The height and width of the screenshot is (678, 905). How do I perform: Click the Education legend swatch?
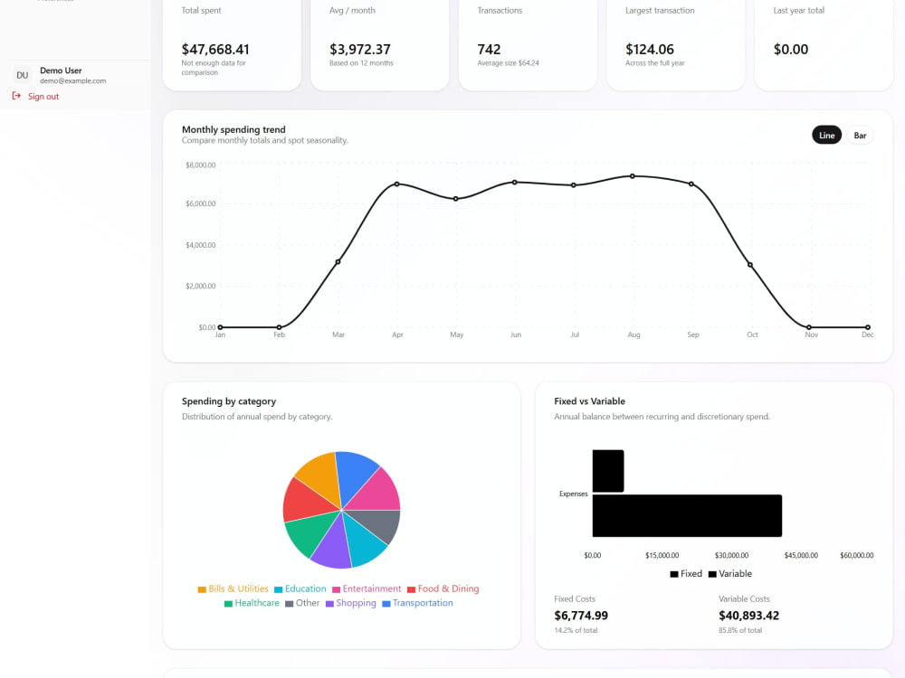coord(278,589)
